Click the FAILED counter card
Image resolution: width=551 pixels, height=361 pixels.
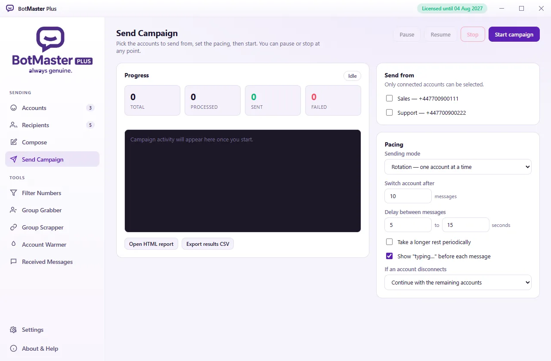tap(333, 100)
